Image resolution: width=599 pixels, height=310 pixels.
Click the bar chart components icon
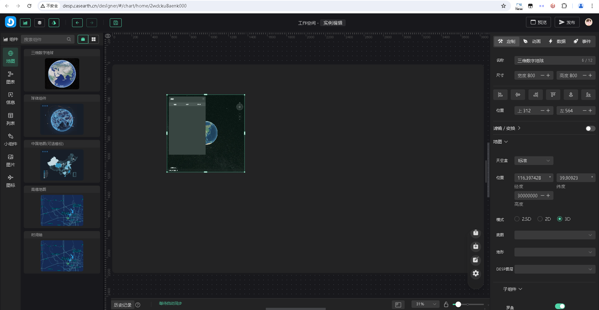25,23
